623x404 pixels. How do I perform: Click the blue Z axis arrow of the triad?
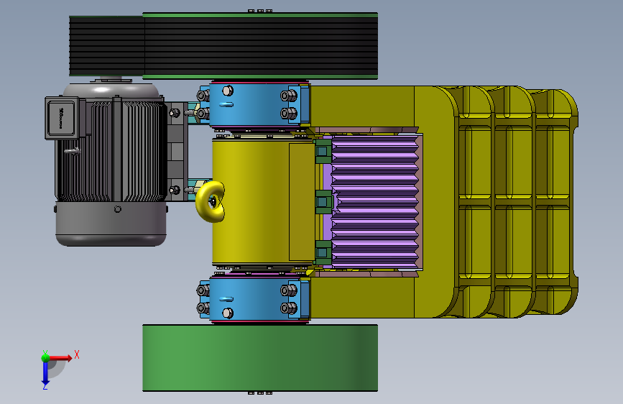click(45, 374)
